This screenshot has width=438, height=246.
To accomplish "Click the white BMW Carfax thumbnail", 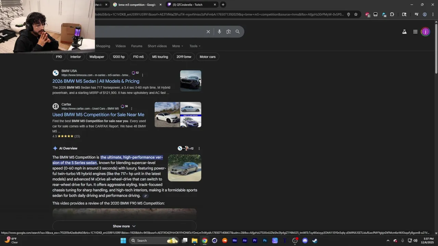I will (x=167, y=115).
